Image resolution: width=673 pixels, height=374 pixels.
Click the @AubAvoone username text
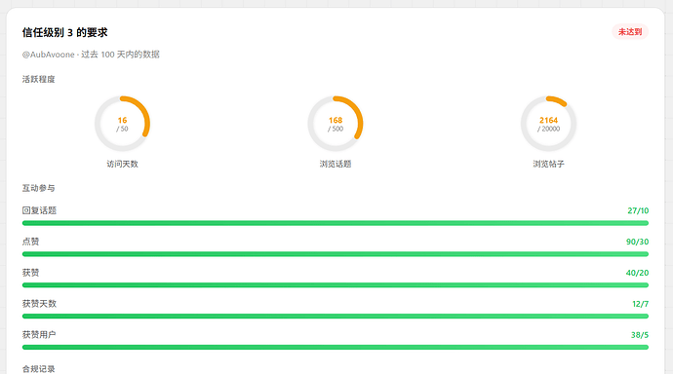tap(49, 55)
